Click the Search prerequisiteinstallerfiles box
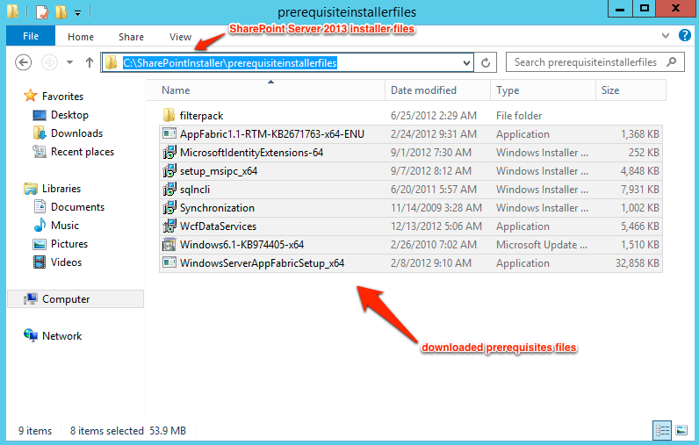The height and width of the screenshot is (445, 699). click(x=595, y=62)
